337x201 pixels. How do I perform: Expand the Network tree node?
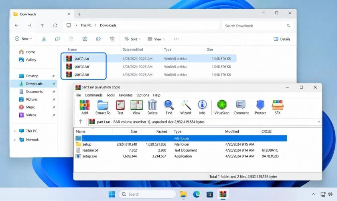[15, 139]
